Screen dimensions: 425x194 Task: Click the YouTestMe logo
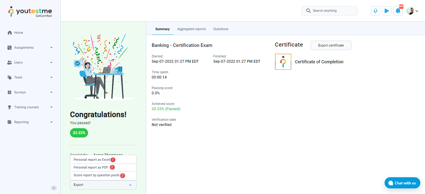[30, 11]
